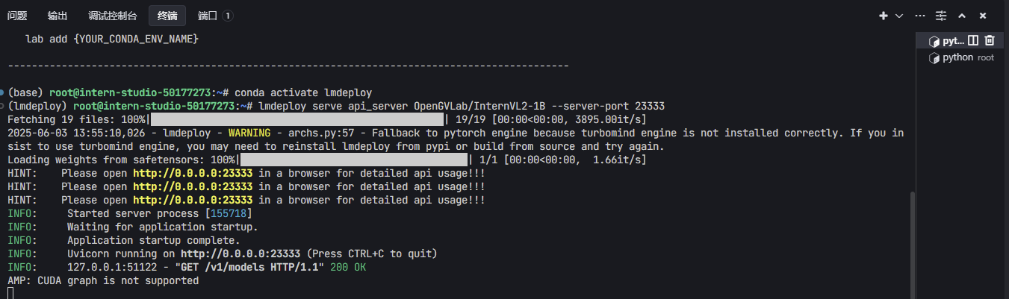Open the panel settings sliders icon
Screen dimensions: 1009x299
point(941,16)
